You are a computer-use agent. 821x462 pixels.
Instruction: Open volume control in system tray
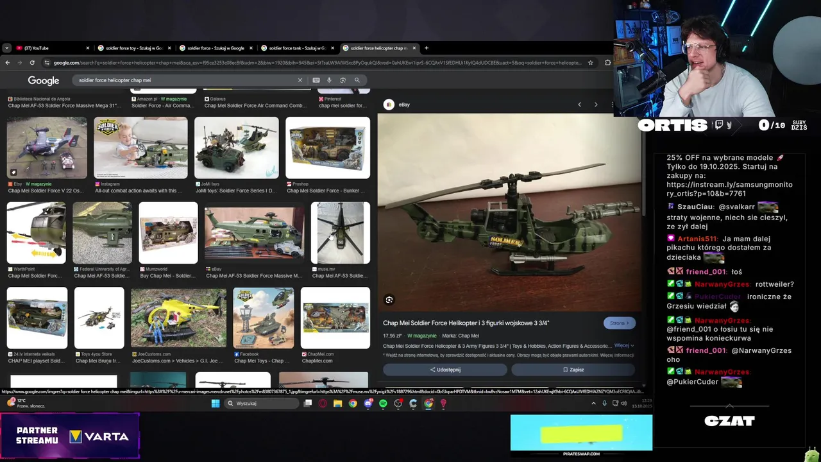[624, 403]
